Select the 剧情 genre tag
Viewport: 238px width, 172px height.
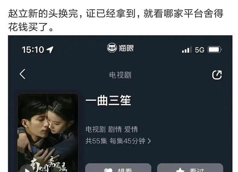point(115,129)
